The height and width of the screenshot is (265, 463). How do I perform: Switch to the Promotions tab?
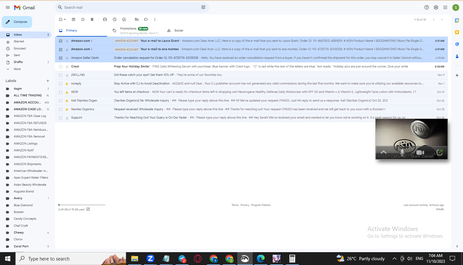pyautogui.click(x=135, y=31)
